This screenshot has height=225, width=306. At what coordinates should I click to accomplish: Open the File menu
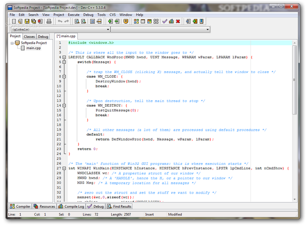click(x=12, y=14)
